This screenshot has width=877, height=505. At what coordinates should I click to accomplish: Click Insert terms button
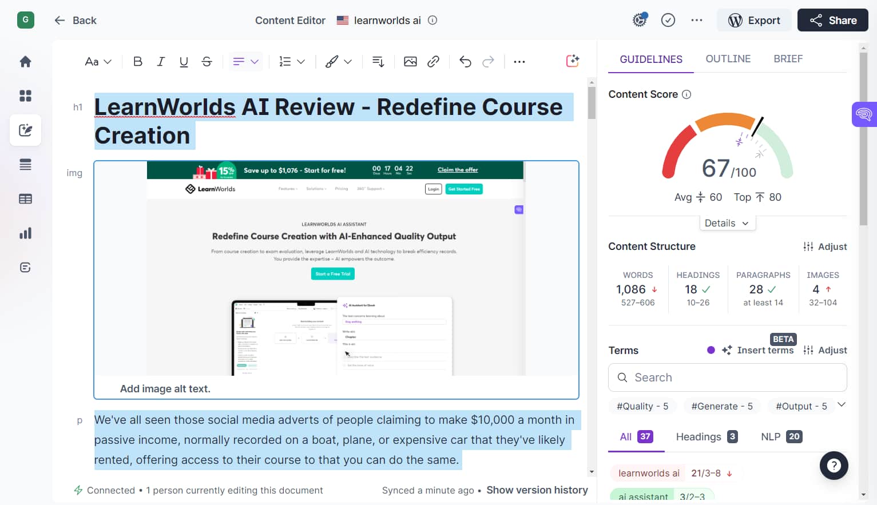click(757, 350)
